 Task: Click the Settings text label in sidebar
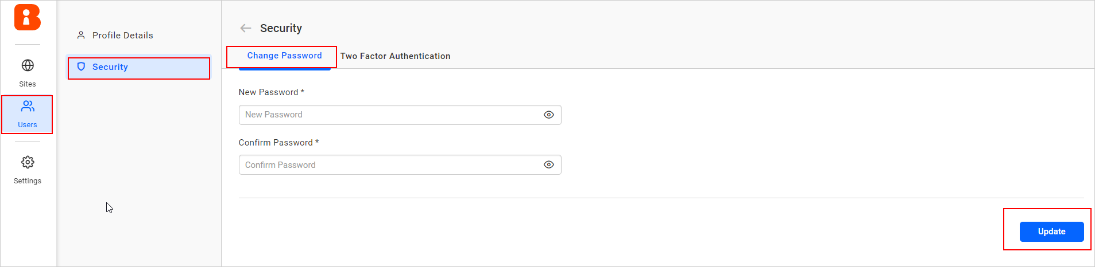pyautogui.click(x=28, y=181)
